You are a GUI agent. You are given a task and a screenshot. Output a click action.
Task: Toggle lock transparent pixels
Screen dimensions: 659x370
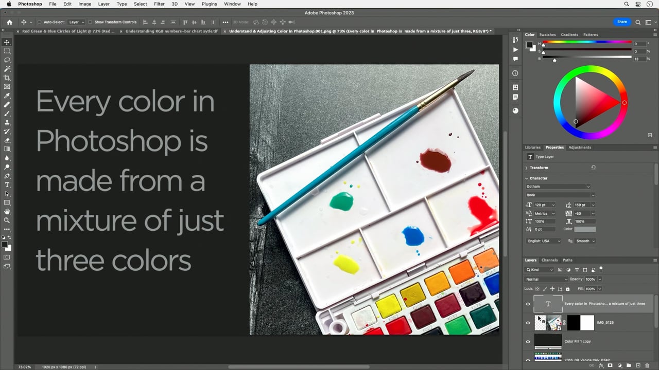(537, 289)
